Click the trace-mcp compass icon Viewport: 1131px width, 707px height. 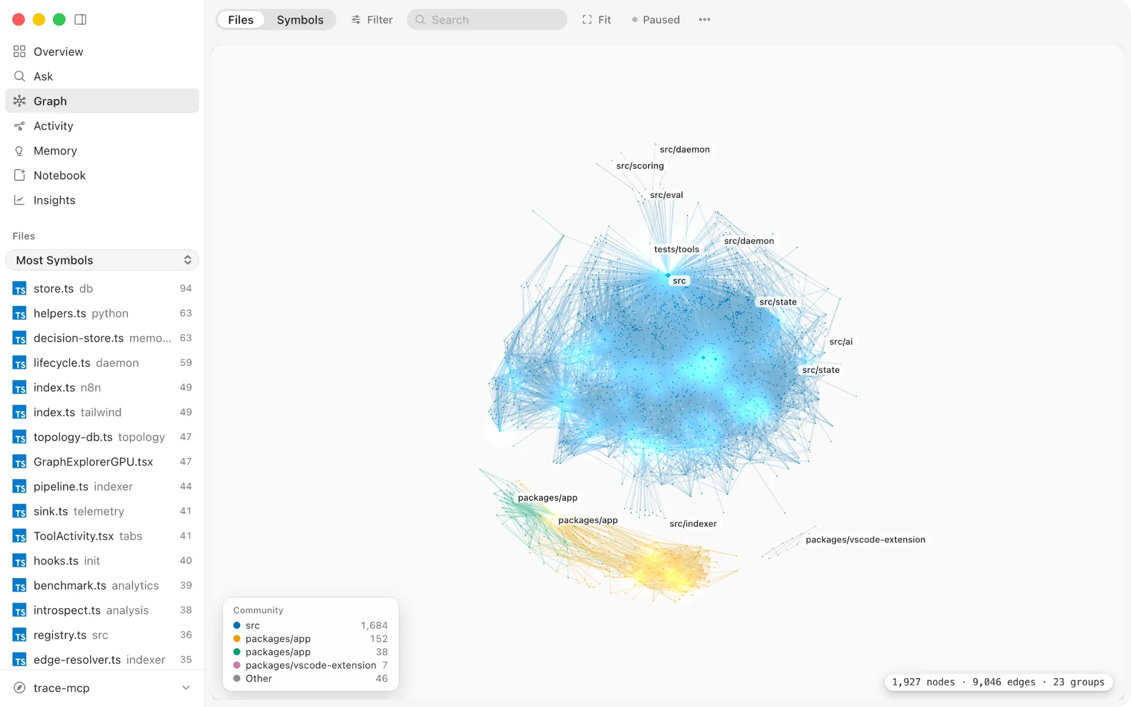coord(19,688)
